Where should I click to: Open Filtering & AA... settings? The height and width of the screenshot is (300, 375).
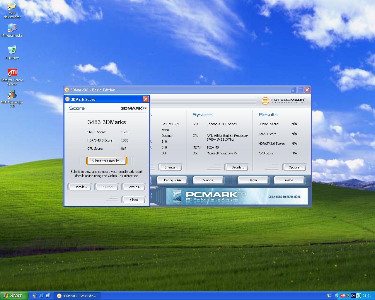[172, 180]
